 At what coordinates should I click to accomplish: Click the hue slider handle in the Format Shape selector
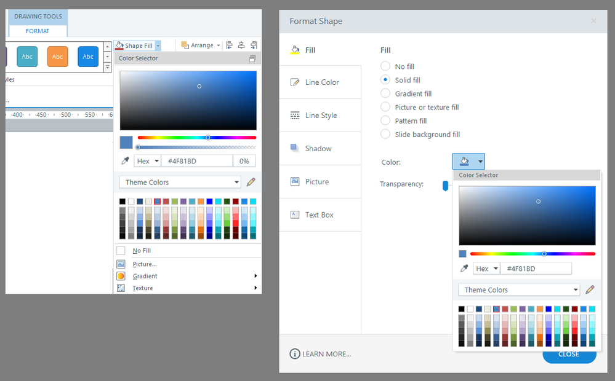click(544, 254)
